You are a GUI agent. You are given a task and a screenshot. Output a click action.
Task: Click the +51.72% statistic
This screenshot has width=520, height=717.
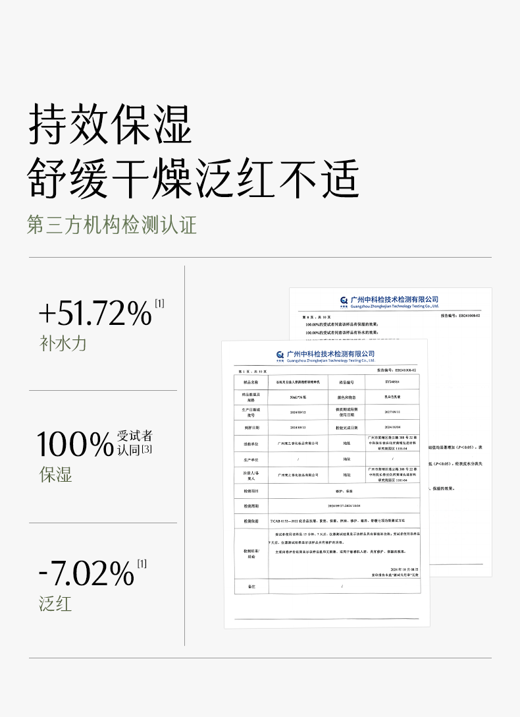(95, 313)
